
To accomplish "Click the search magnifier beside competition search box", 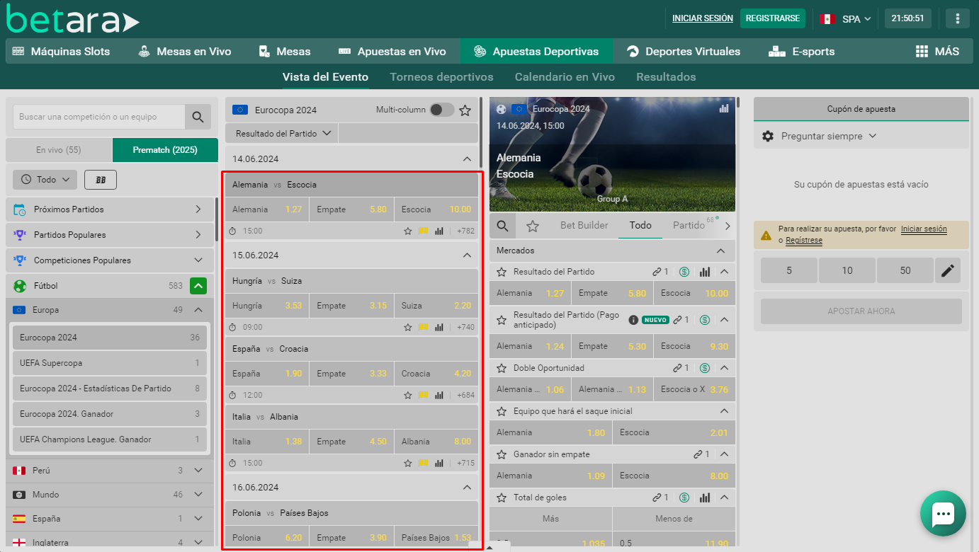I will (198, 117).
